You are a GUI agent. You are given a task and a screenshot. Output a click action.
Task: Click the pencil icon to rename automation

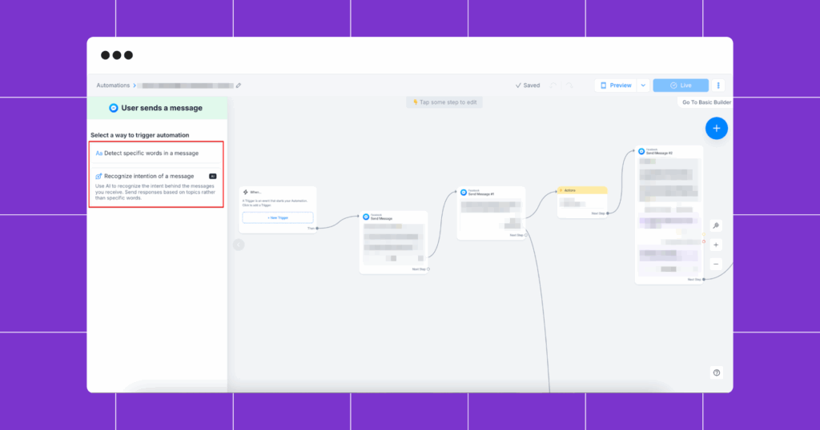(x=239, y=86)
